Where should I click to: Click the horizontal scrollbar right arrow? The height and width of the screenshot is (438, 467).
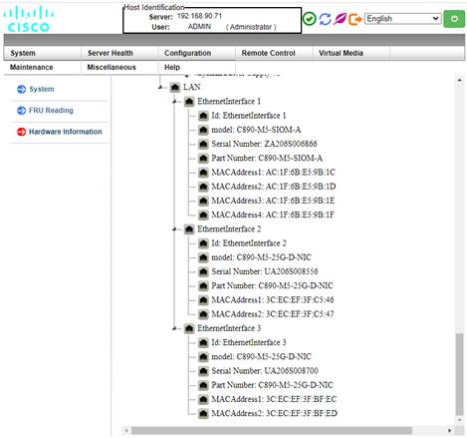tap(449, 431)
